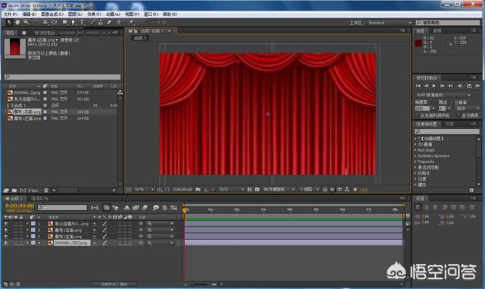Screen dimensions: 485x289
Task: Switch to 渲染队列 timeline tab
Action: (x=40, y=199)
